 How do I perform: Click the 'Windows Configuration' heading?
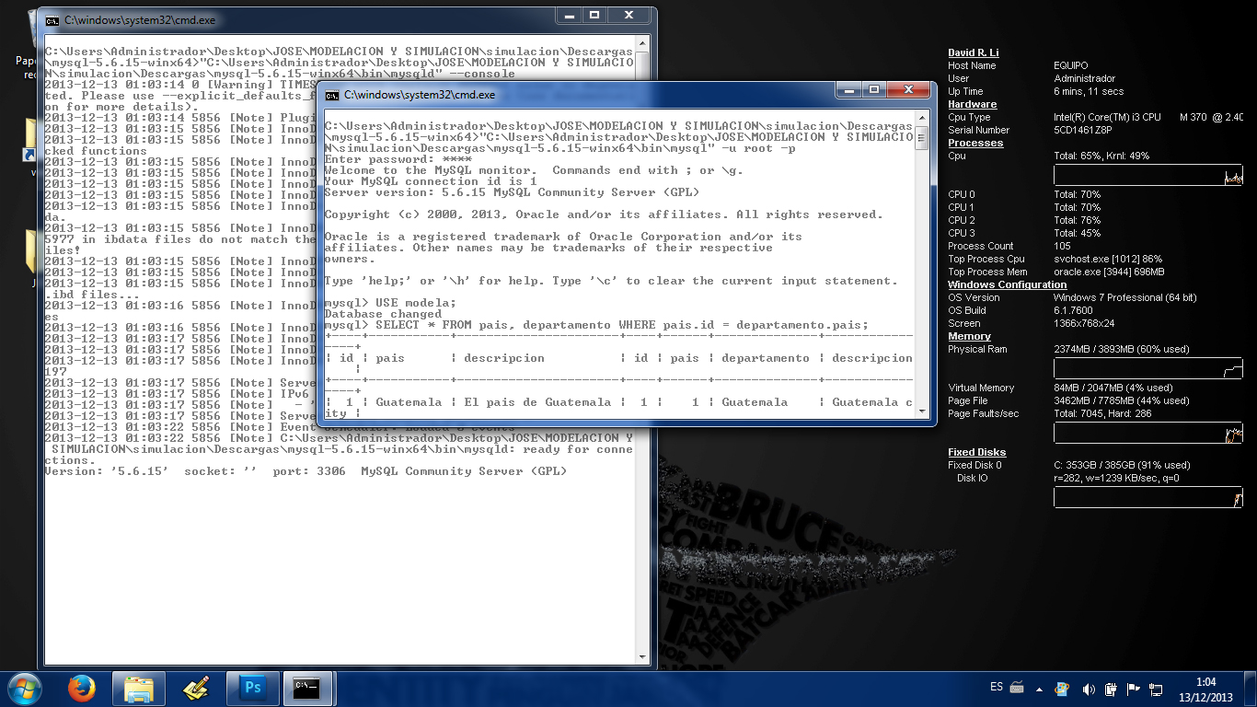1008,284
